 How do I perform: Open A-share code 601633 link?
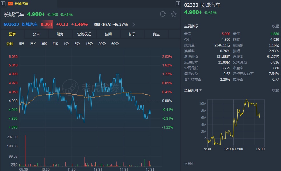11,25
